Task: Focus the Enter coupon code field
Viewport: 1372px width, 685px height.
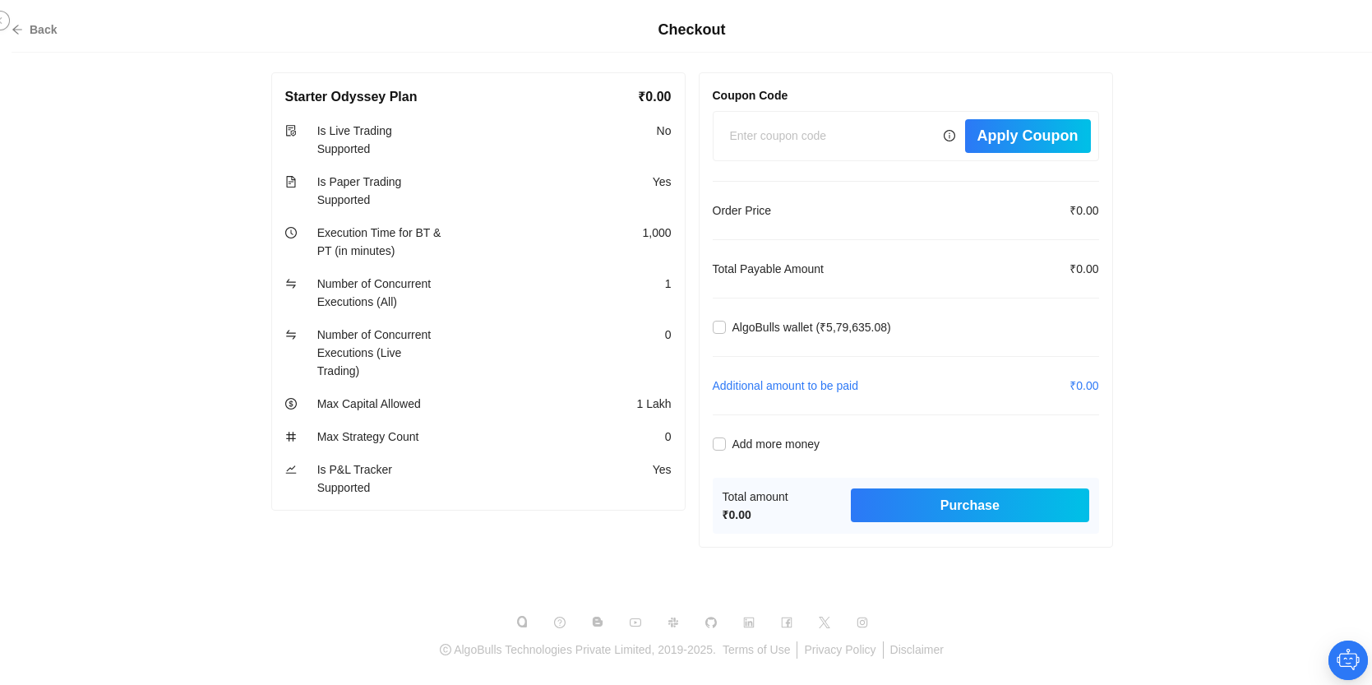Action: pos(830,136)
